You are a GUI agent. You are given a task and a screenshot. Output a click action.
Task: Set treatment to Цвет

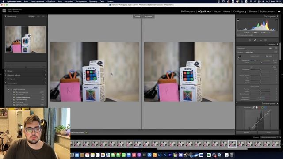pos(270,48)
